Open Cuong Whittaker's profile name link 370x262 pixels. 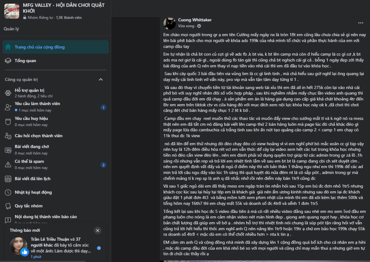pos(195,20)
